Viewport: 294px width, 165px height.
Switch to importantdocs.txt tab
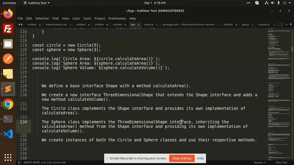pyautogui.click(x=56, y=25)
